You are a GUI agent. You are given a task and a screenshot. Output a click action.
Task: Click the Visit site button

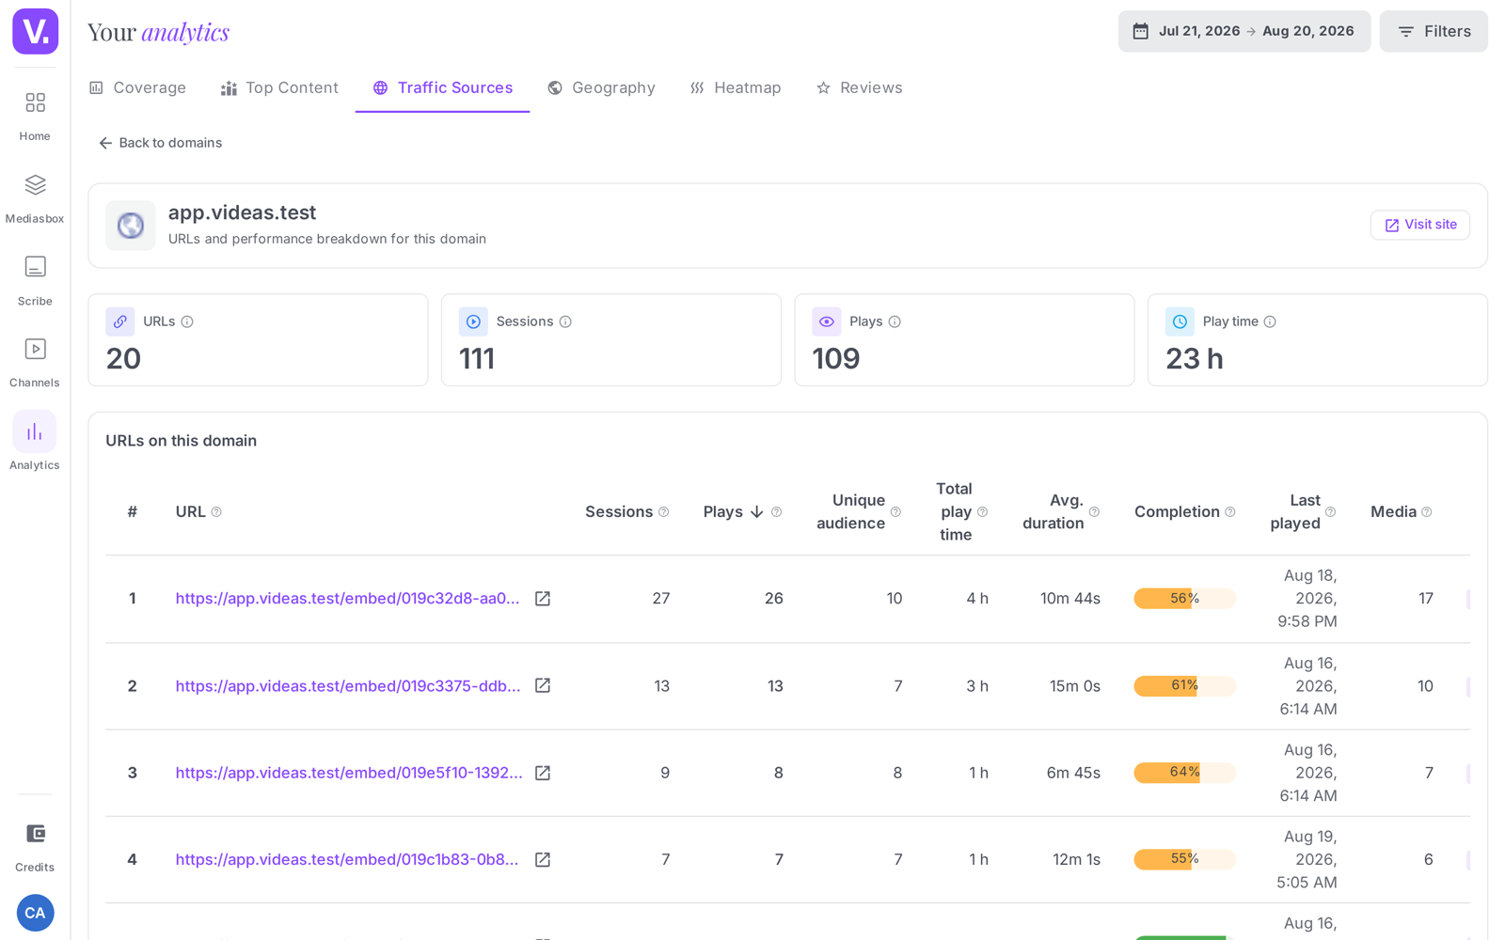[1419, 225]
